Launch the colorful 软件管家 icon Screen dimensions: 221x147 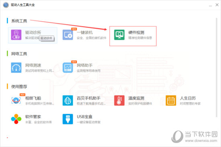click(16, 119)
